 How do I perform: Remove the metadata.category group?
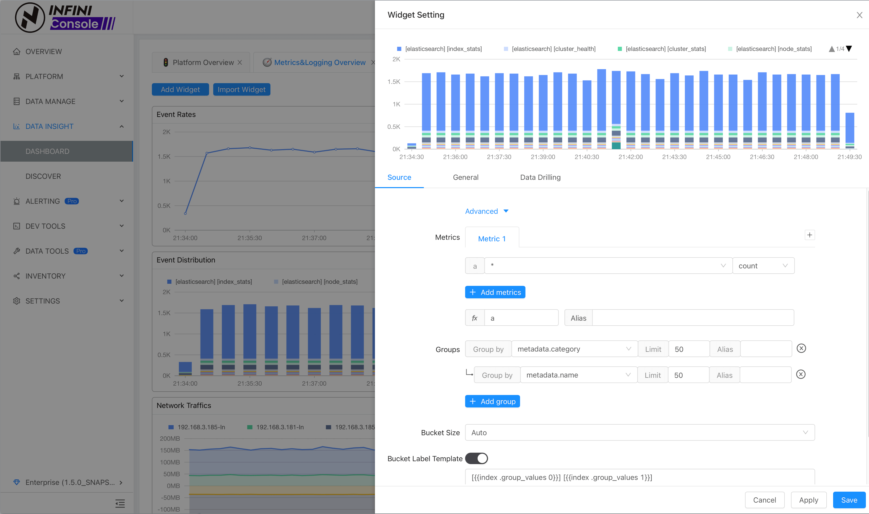(801, 348)
